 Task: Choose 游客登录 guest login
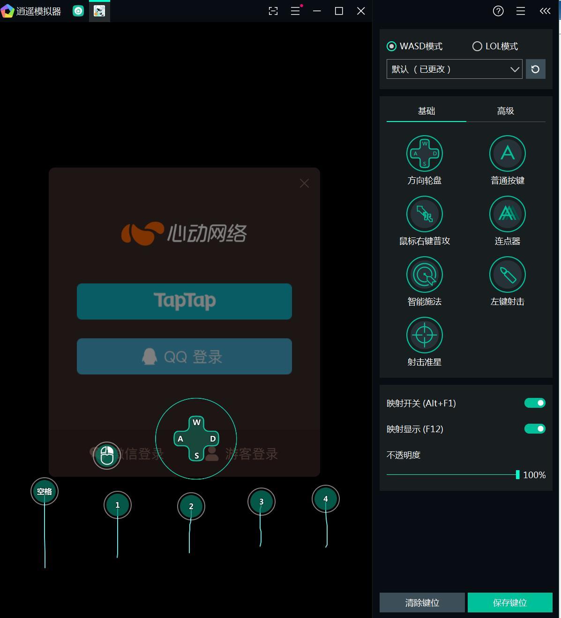click(242, 454)
